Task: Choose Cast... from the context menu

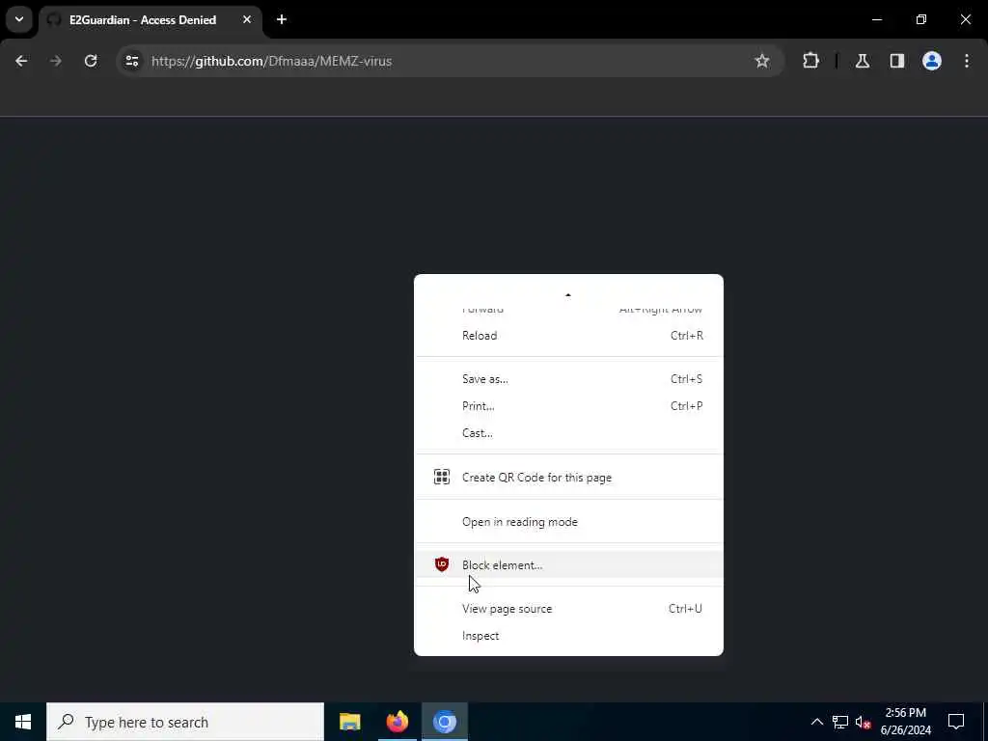Action: [x=568, y=433]
